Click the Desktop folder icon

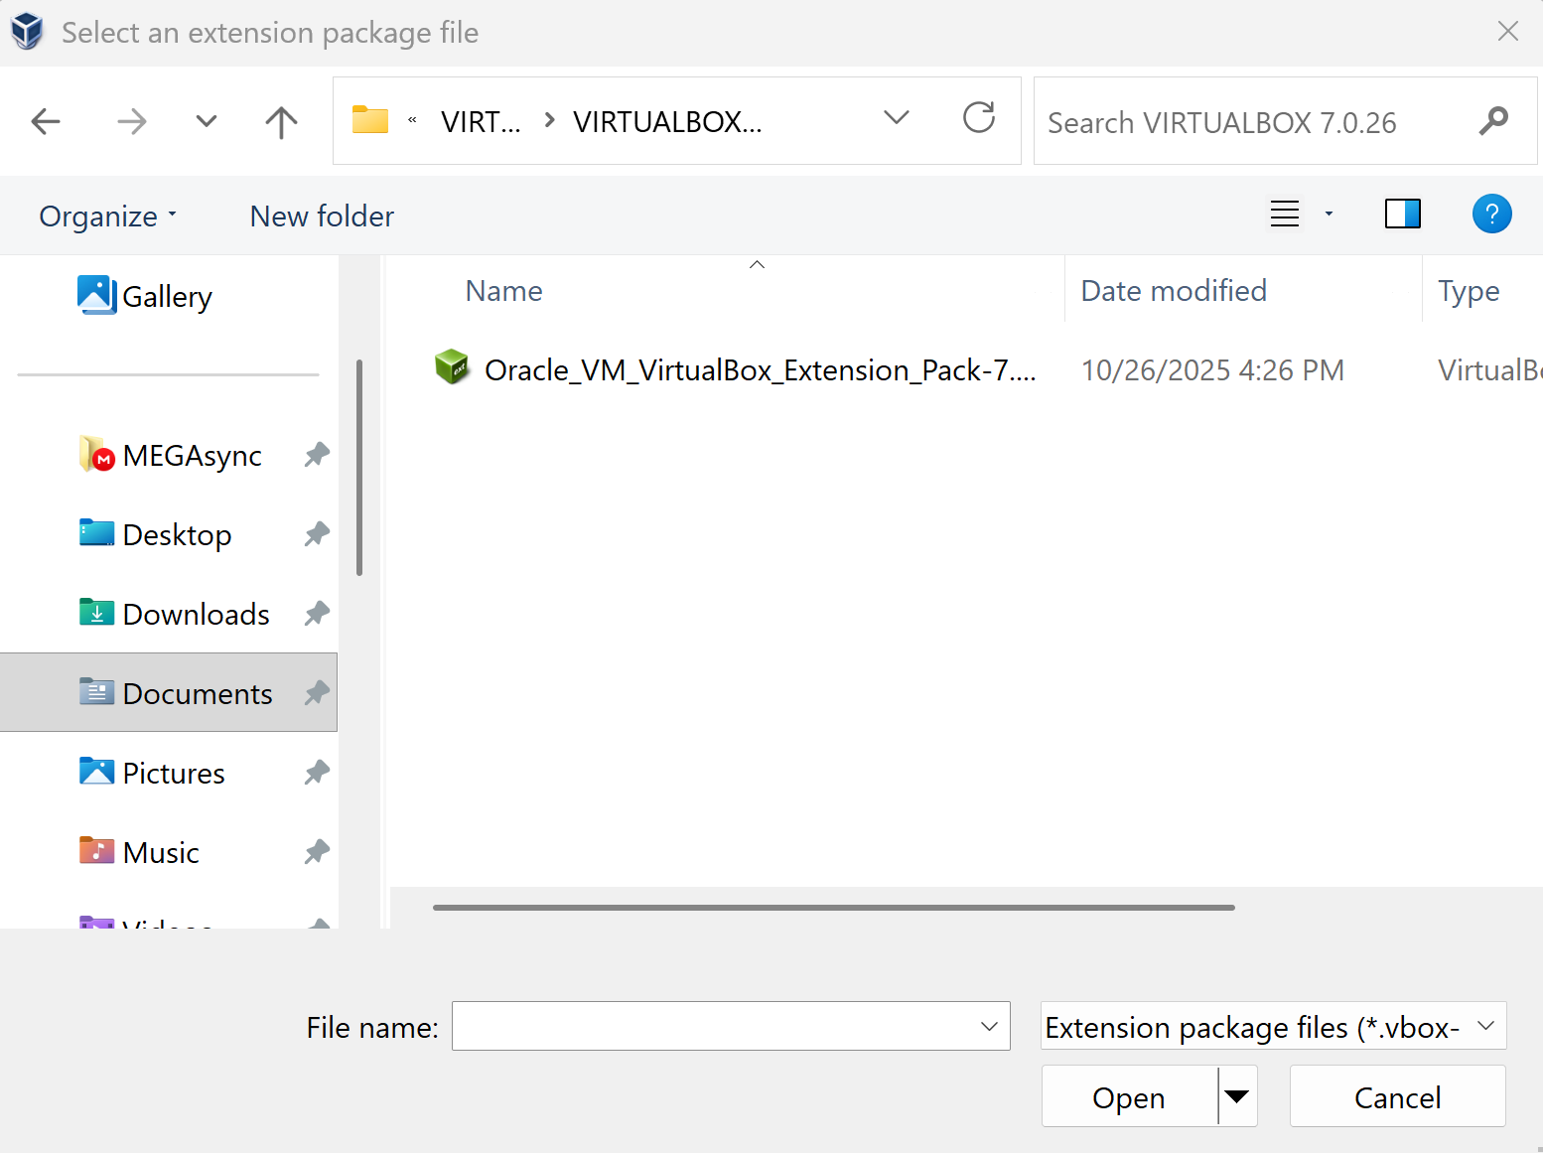(x=96, y=533)
